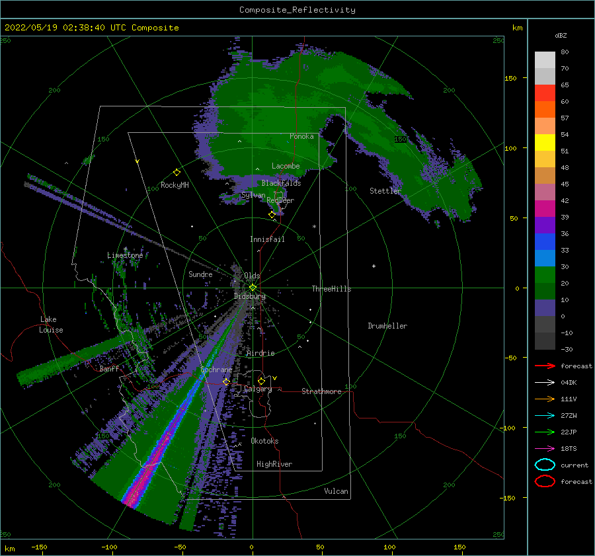
Task: Click the current legend label
Action: click(575, 465)
